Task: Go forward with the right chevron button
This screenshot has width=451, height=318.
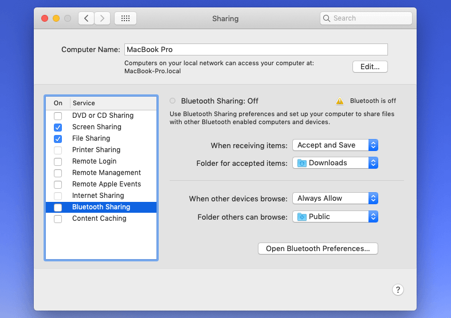Action: click(x=102, y=18)
